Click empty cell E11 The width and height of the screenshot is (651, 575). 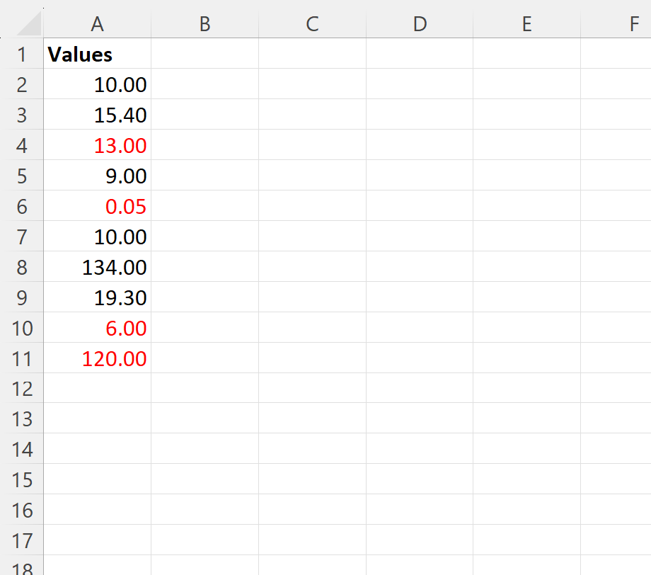click(x=527, y=358)
